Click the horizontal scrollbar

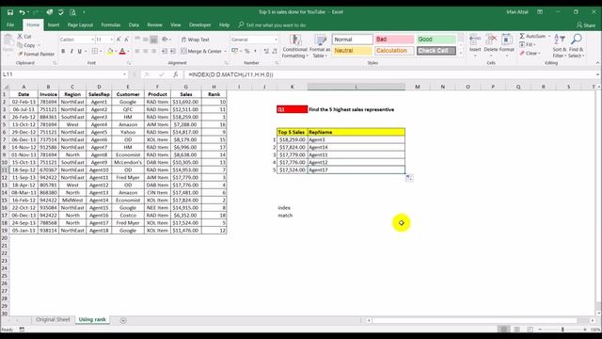pyautogui.click(x=474, y=320)
